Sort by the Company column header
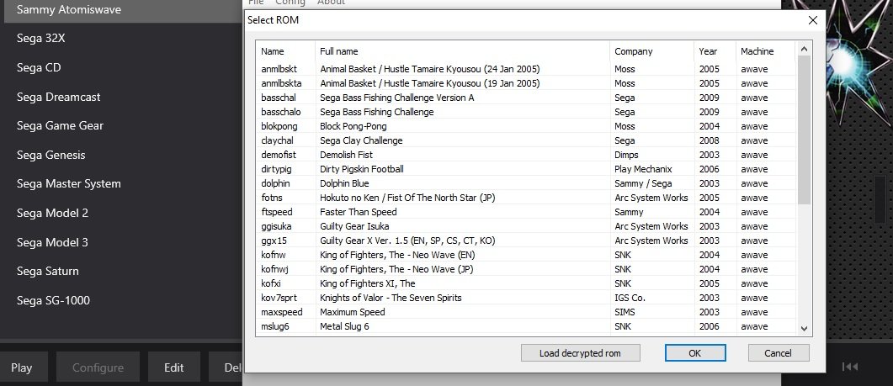Image resolution: width=893 pixels, height=386 pixels. pos(651,51)
